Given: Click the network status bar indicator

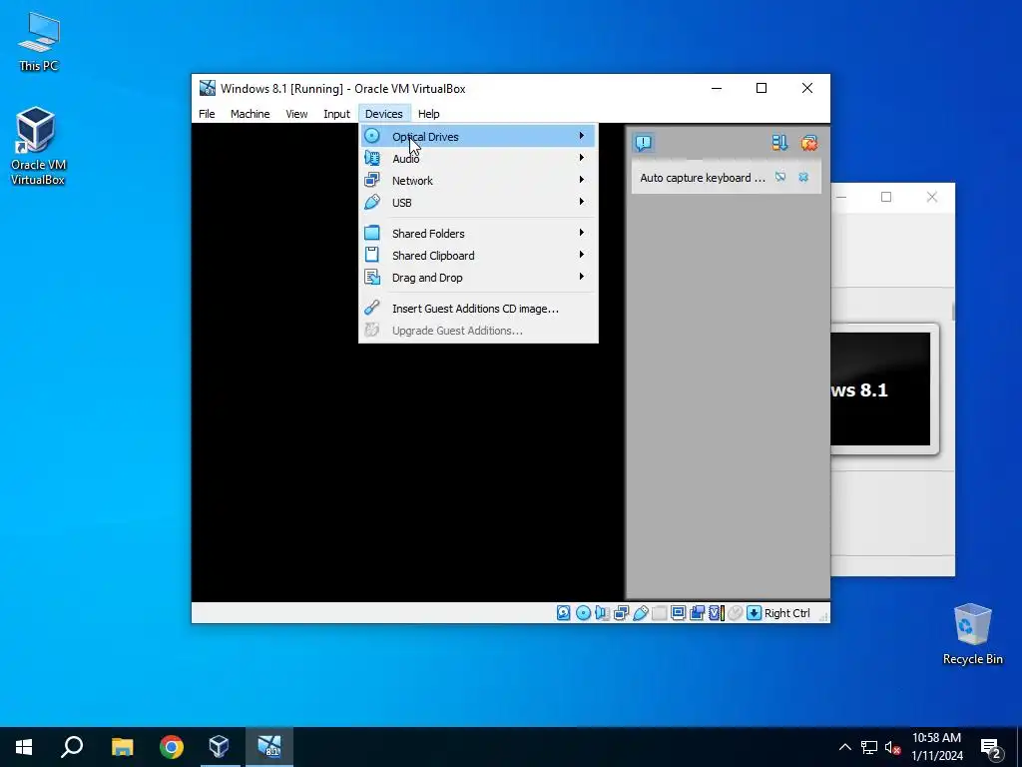Looking at the screenshot, I should coord(621,613).
